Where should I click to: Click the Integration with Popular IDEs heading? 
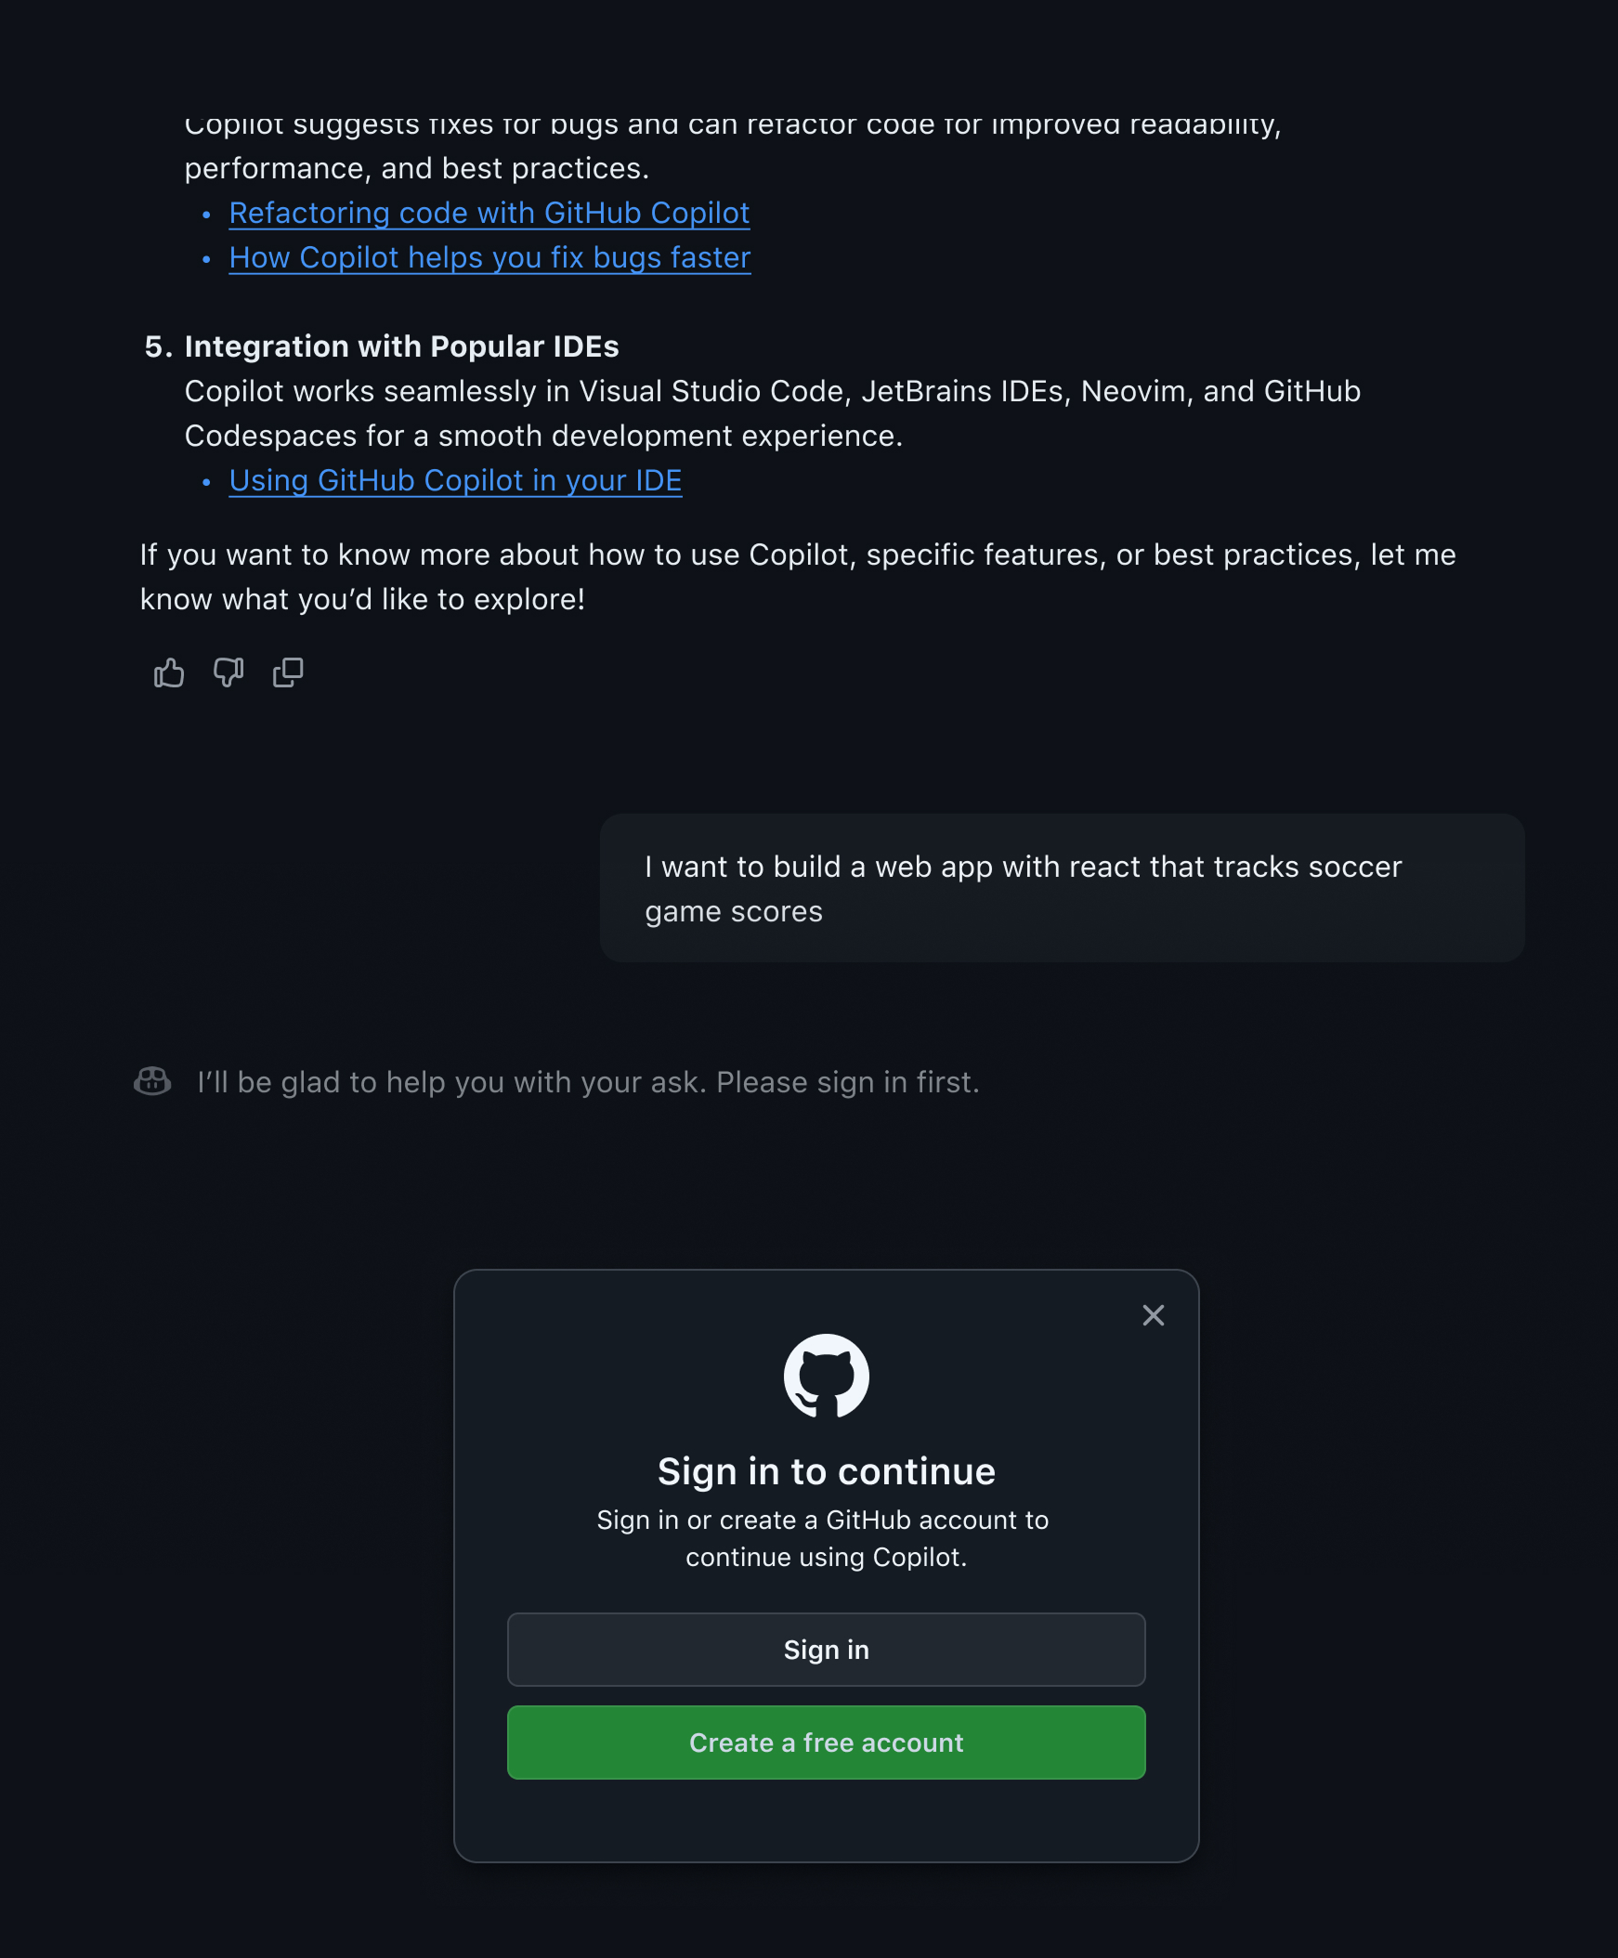tap(401, 346)
